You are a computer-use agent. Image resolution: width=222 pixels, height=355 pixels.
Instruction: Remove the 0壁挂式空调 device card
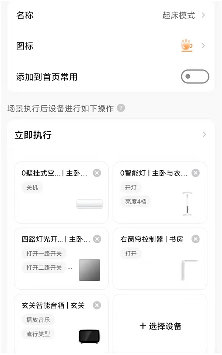click(97, 173)
